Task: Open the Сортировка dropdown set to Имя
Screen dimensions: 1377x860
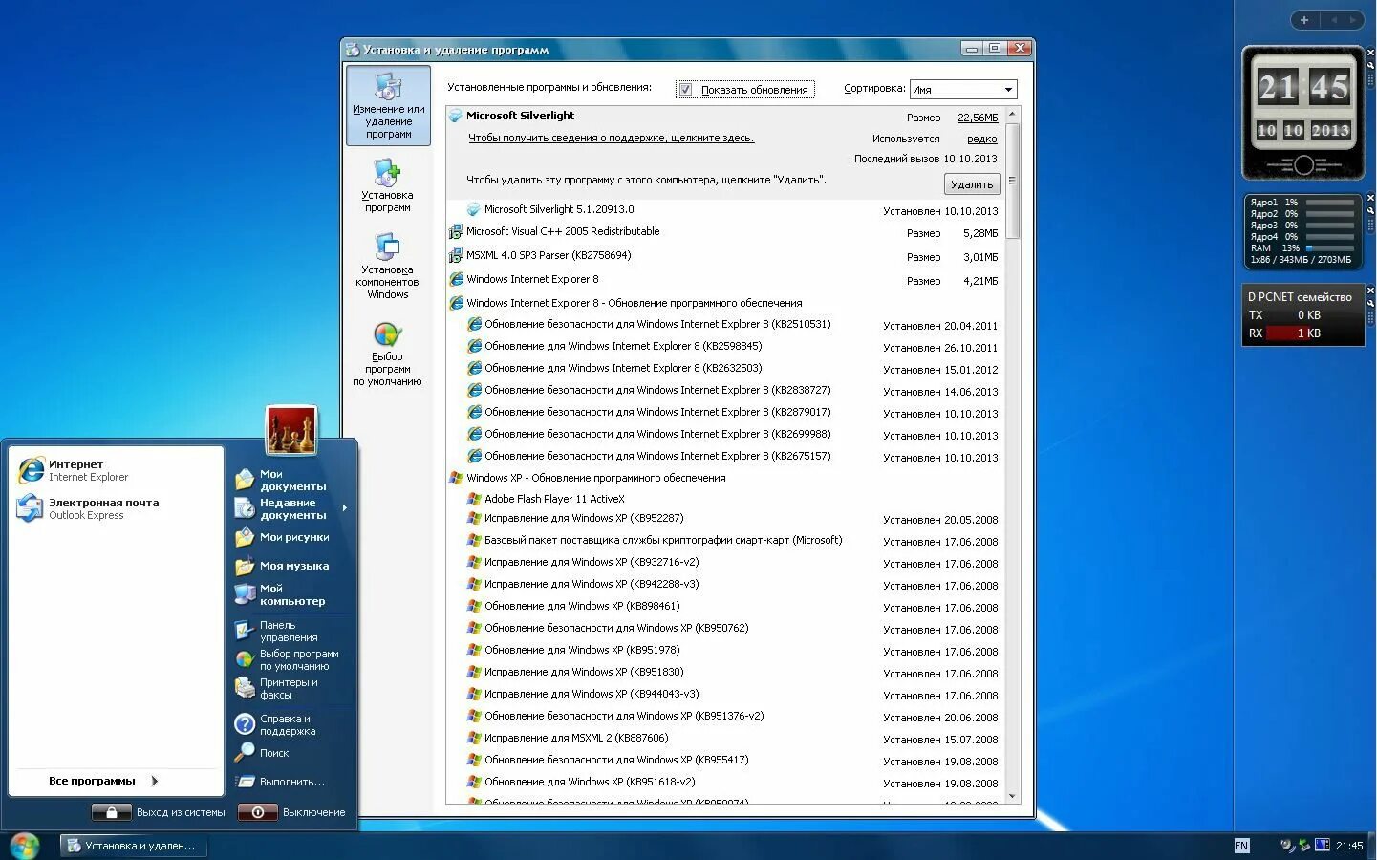Action: click(x=963, y=90)
